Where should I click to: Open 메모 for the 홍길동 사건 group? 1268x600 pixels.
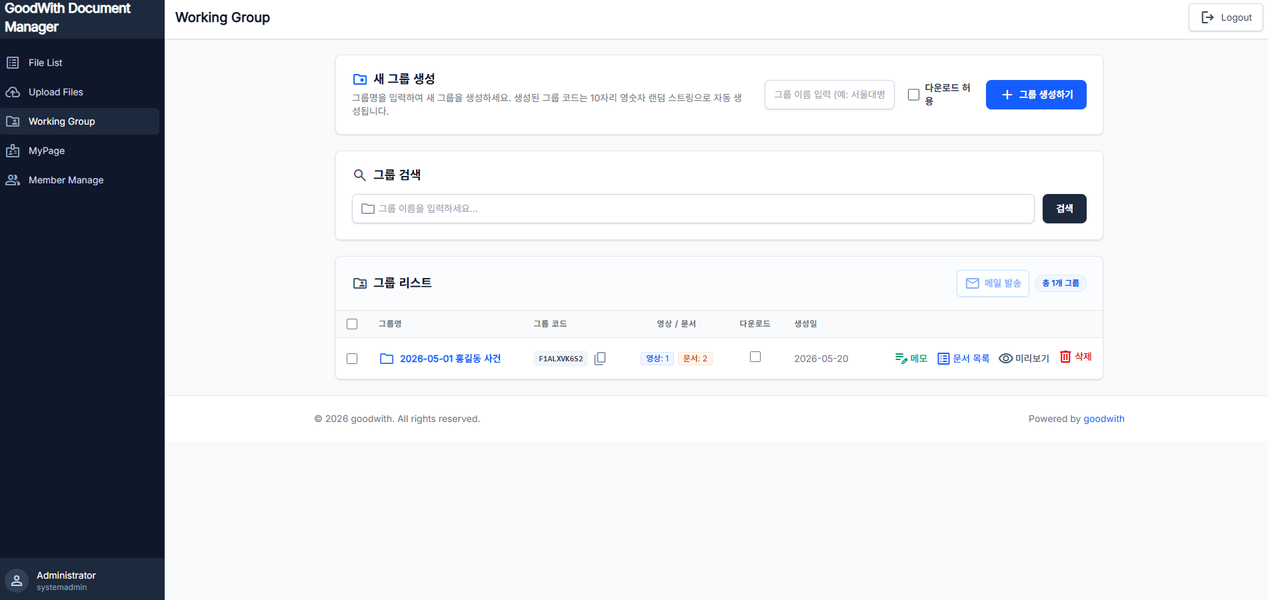(911, 359)
